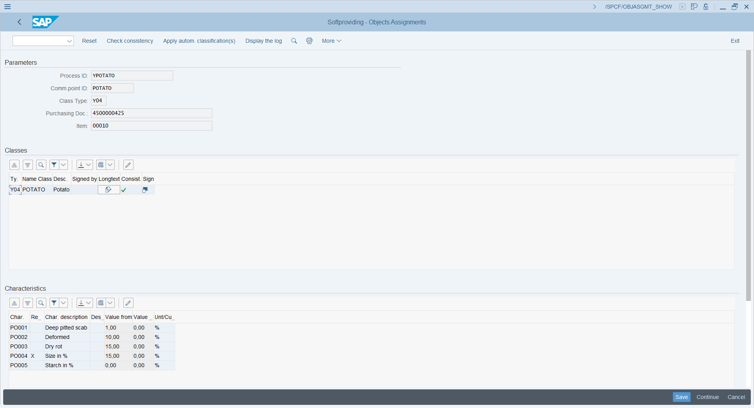Viewport: 754px width, 408px height.
Task: Click the print icon in top toolbar
Action: tap(309, 41)
